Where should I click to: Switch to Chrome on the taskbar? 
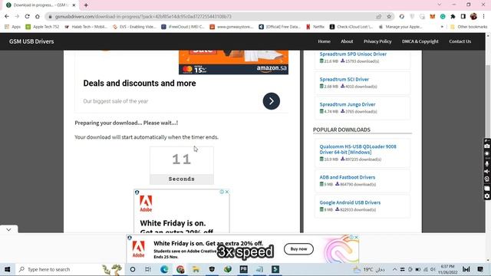[x=180, y=269]
